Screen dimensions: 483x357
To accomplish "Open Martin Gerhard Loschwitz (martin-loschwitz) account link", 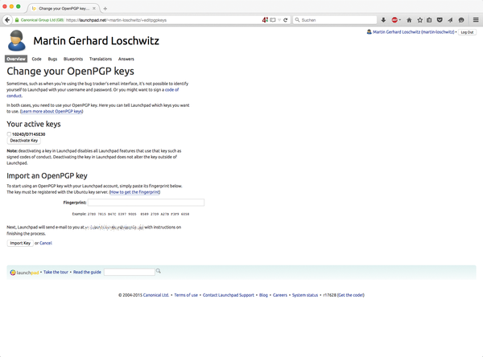I will pos(414,32).
